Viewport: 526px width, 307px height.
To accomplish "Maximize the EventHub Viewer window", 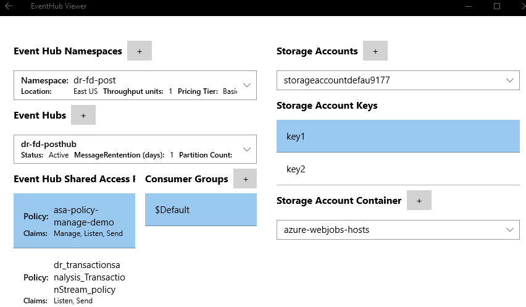I will pyautogui.click(x=497, y=6).
